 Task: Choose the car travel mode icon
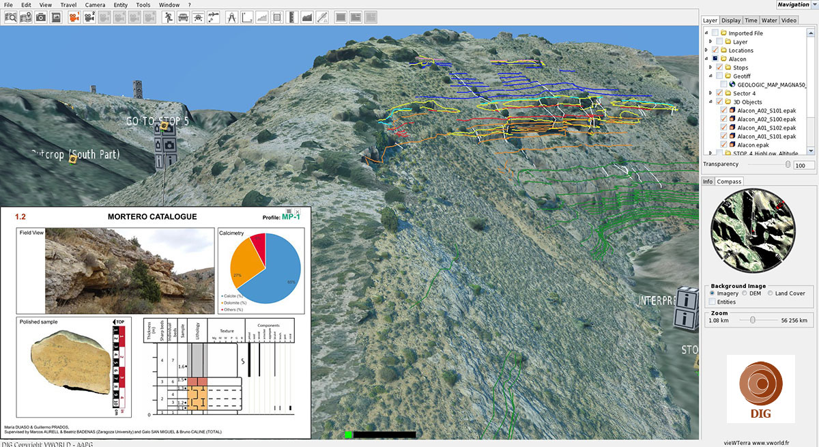(x=183, y=17)
